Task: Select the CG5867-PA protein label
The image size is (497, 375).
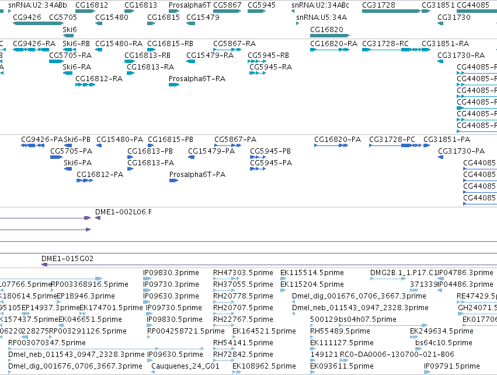Action: 235,140
